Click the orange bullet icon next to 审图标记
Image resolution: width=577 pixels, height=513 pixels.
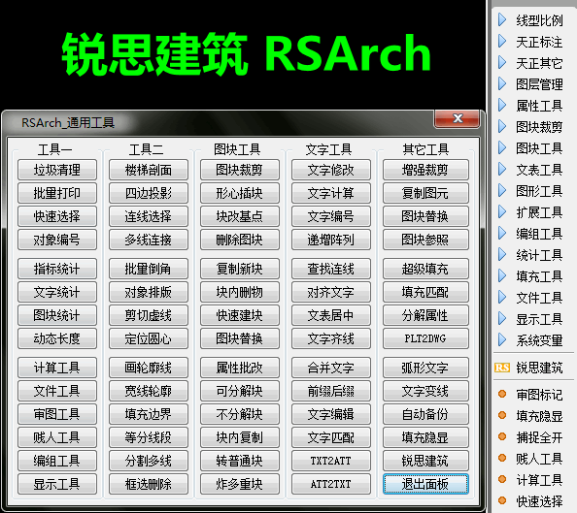502,394
